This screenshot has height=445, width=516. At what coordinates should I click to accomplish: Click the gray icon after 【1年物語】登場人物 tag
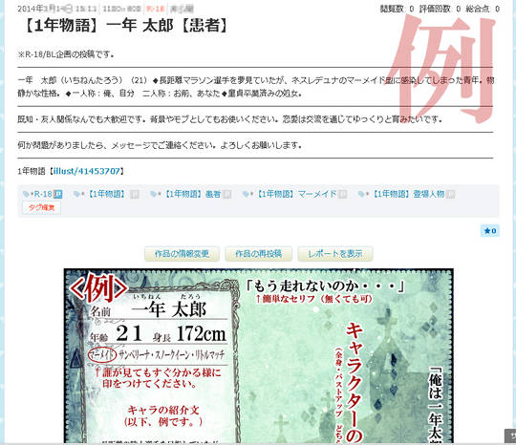point(450,195)
